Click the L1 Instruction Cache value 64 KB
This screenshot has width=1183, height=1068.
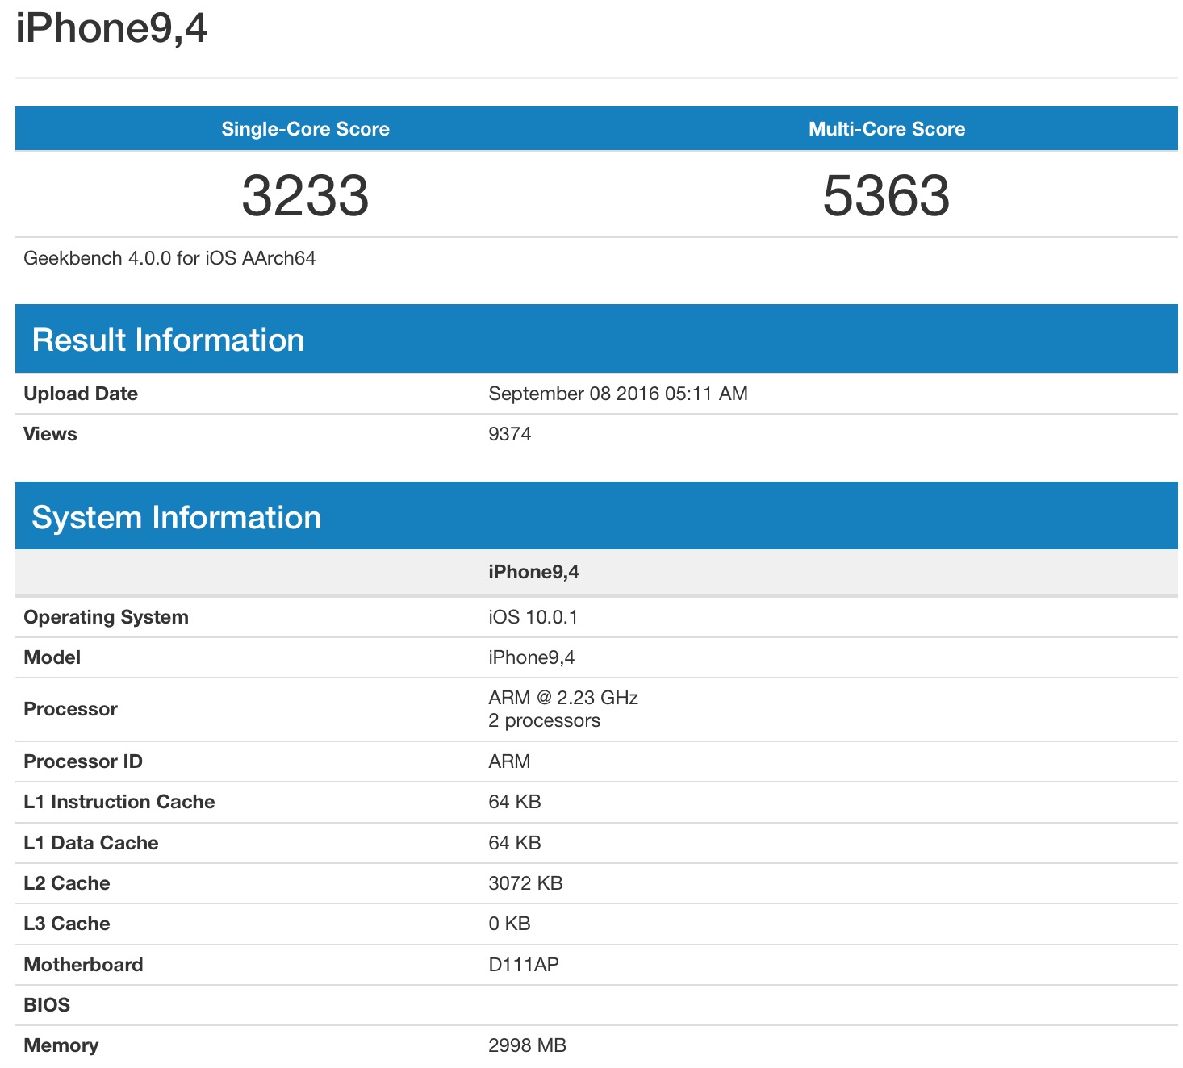coord(516,801)
